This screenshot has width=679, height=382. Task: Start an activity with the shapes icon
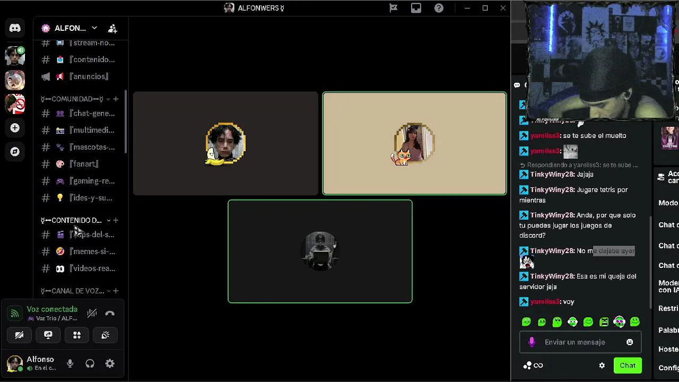[x=77, y=335]
